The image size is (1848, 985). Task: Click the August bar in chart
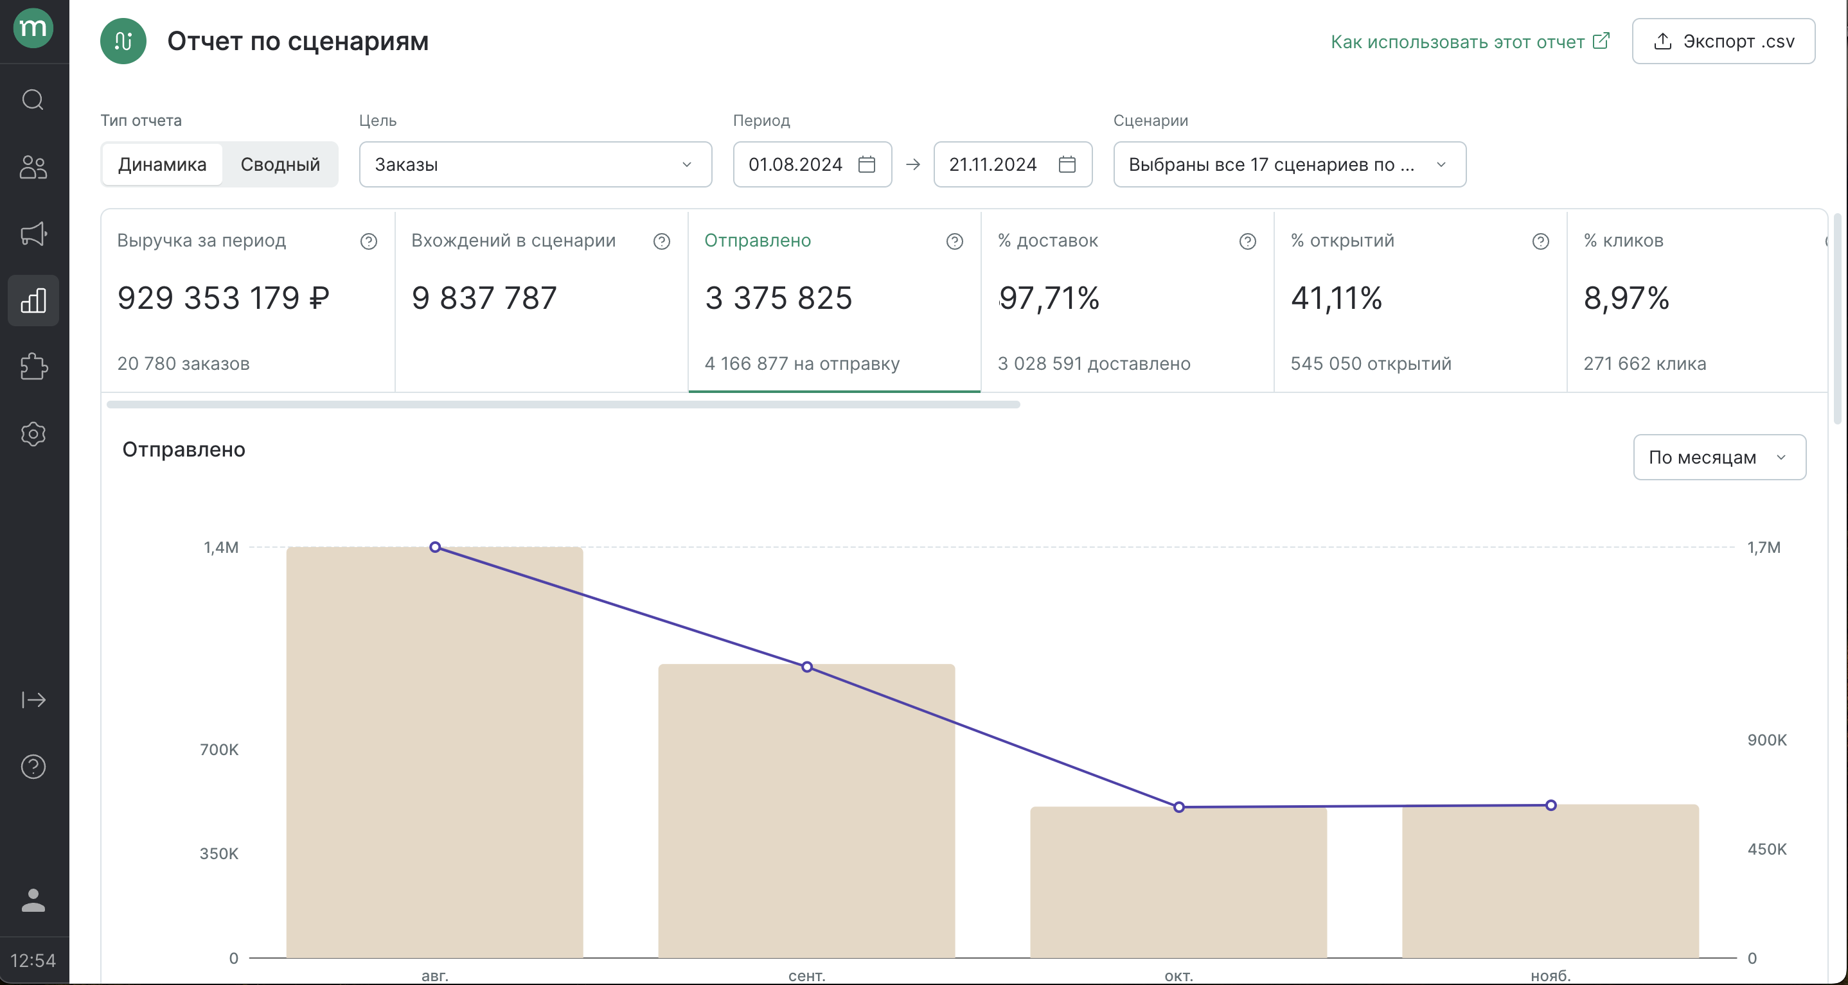coord(435,752)
